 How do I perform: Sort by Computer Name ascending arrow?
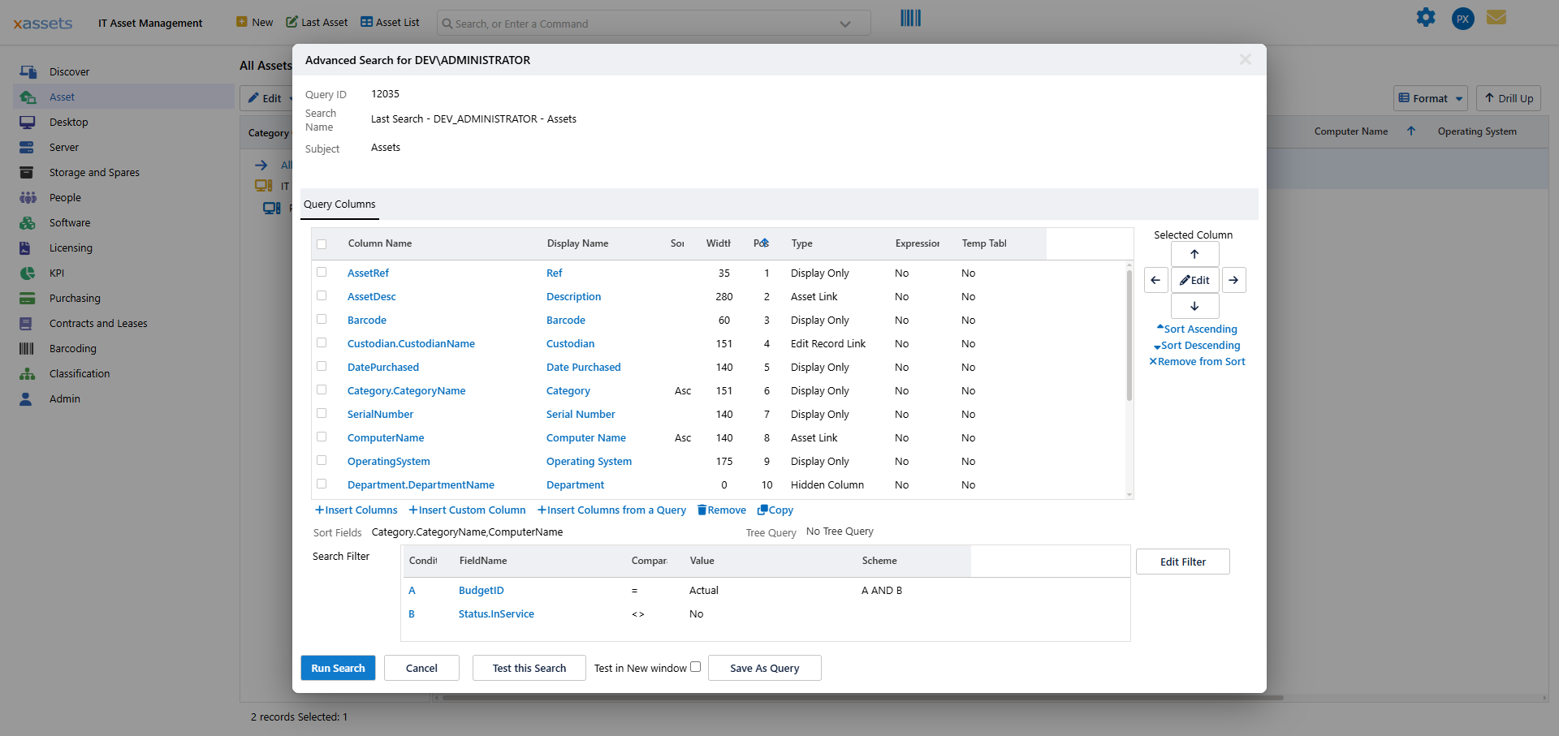coord(1411,131)
